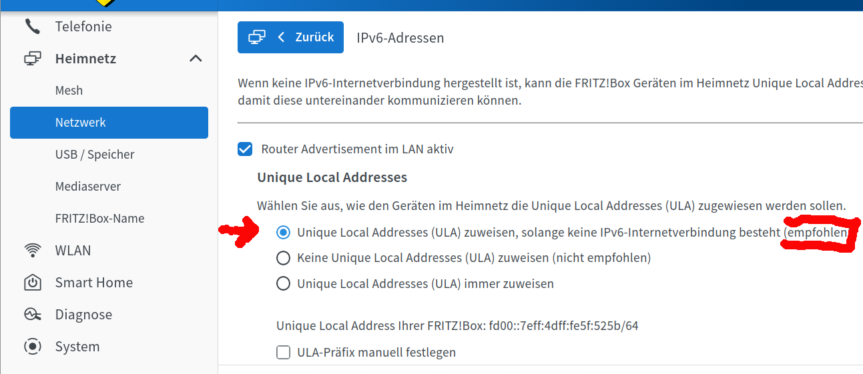Click the Telefonie phone icon

(32, 27)
